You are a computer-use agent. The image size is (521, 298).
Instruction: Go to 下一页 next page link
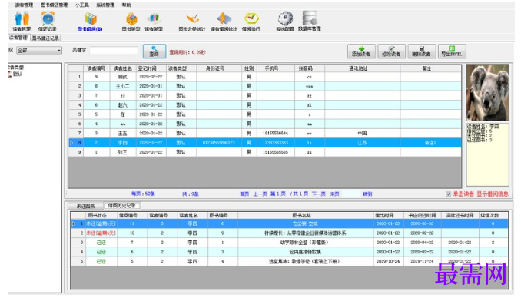pyautogui.click(x=319, y=194)
